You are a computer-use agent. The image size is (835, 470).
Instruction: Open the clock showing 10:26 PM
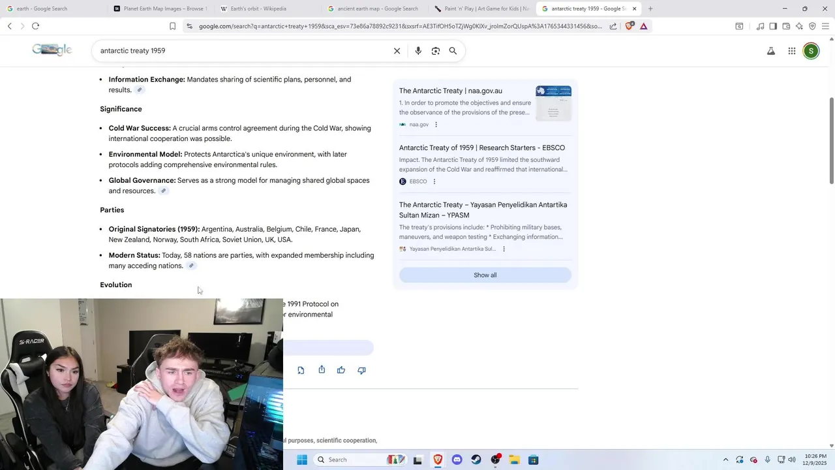(x=815, y=460)
